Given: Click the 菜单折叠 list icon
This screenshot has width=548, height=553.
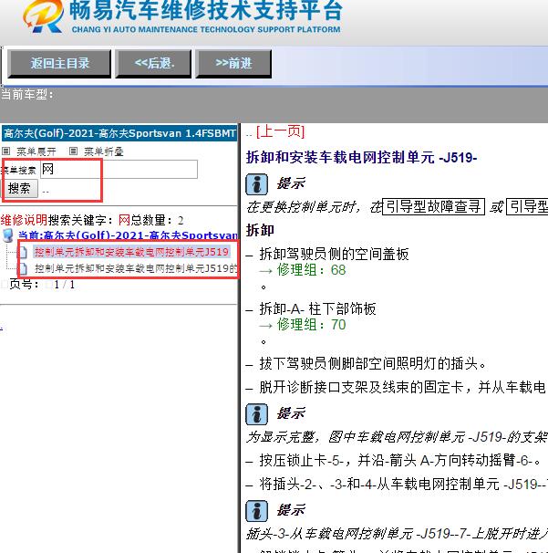Looking at the screenshot, I should pyautogui.click(x=73, y=151).
